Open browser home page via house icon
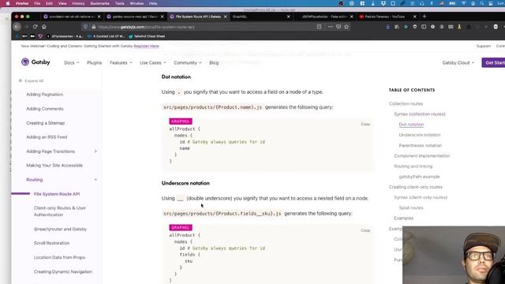The width and height of the screenshot is (505, 284). click(44, 27)
